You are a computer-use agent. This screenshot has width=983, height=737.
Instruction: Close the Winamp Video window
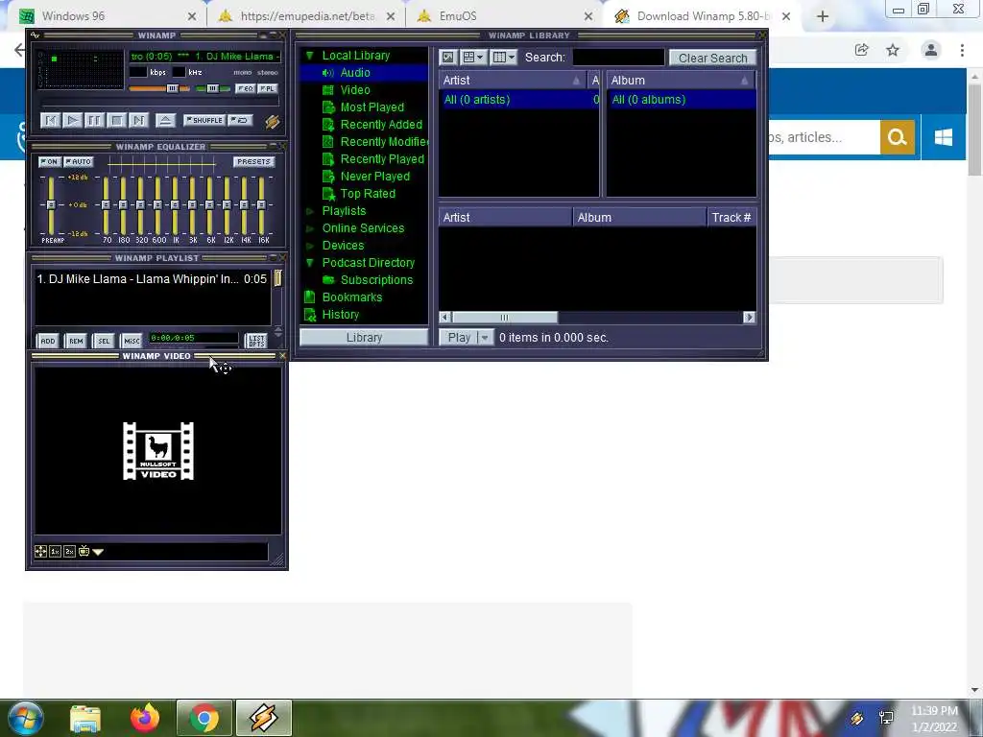tap(283, 355)
